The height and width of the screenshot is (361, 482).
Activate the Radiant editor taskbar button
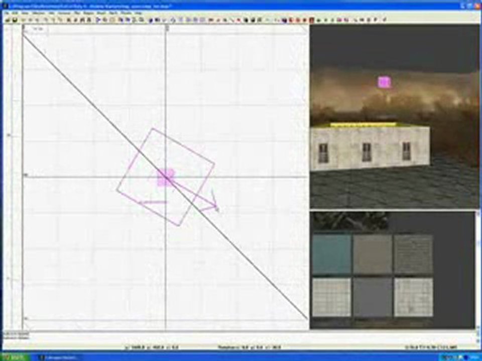pos(60,357)
